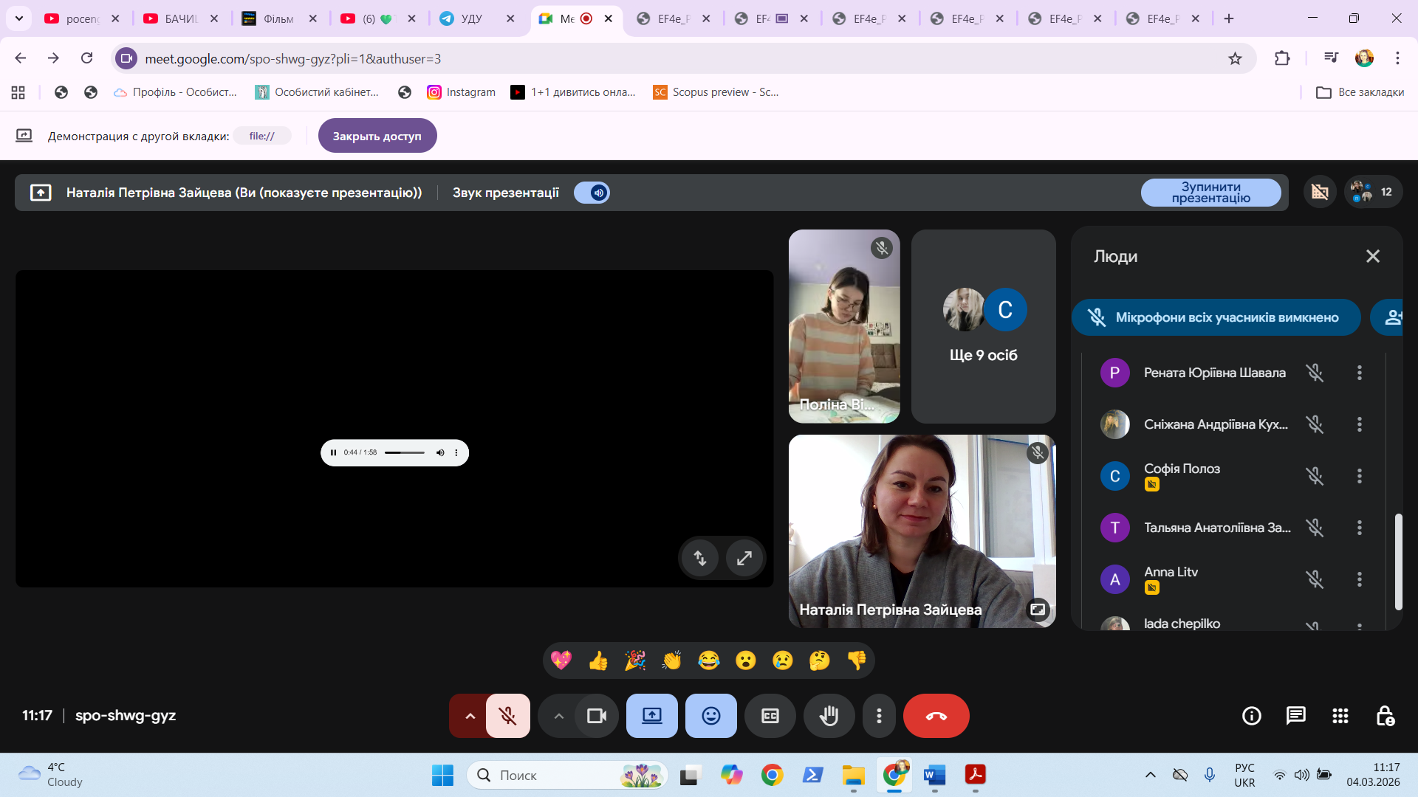Click the Закрыть доступ button
Viewport: 1418px width, 797px height.
377,136
